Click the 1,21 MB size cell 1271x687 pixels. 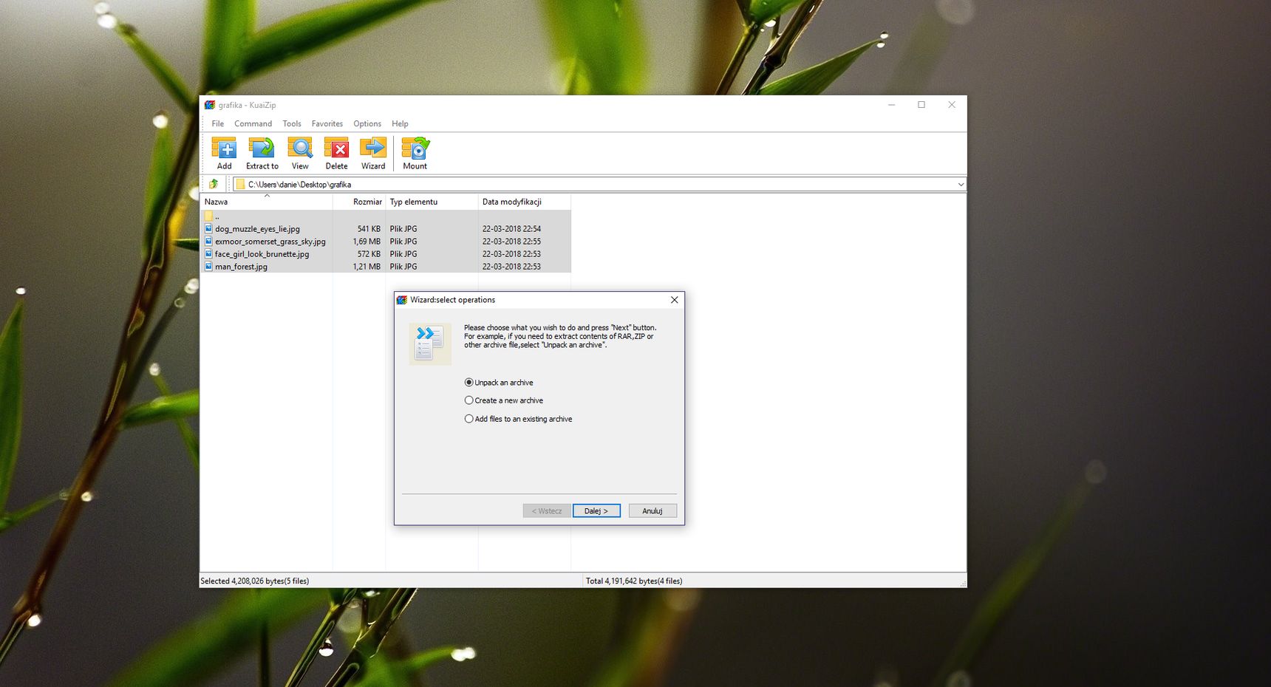click(x=367, y=267)
